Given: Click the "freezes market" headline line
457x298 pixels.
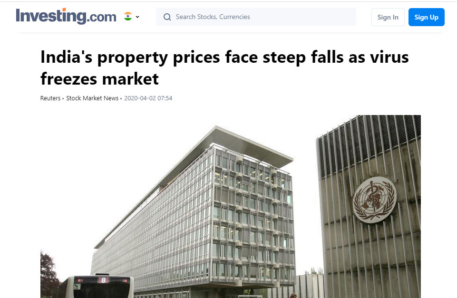Looking at the screenshot, I should pos(100,79).
